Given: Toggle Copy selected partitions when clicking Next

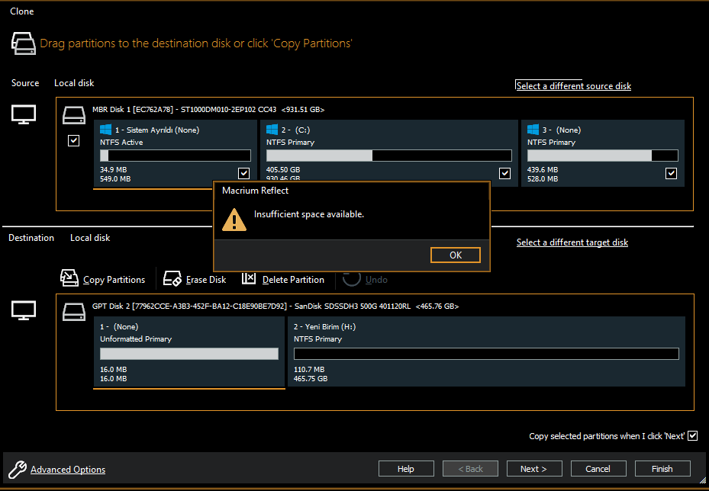Looking at the screenshot, I should click(692, 436).
